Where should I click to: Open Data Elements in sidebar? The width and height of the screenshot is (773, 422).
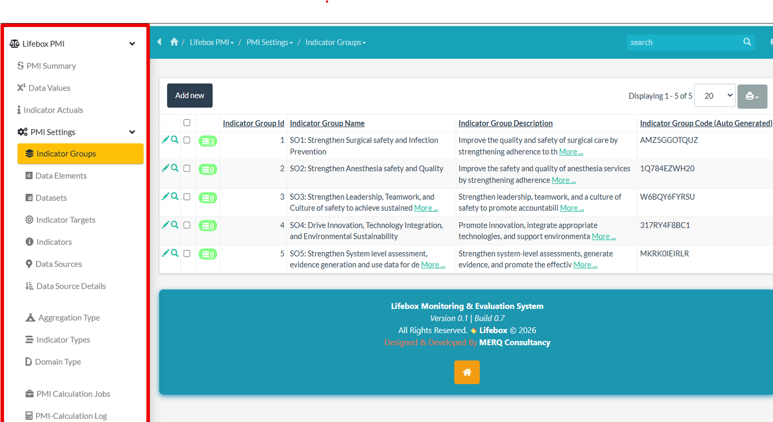61,176
